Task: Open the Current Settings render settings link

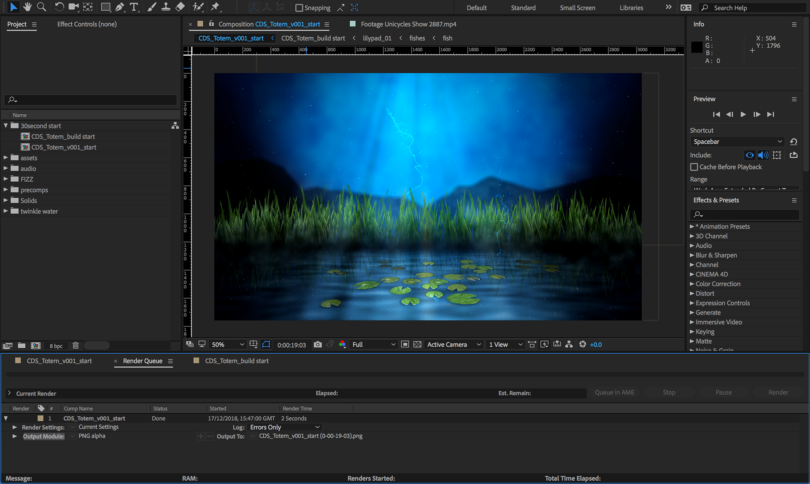Action: tap(98, 427)
